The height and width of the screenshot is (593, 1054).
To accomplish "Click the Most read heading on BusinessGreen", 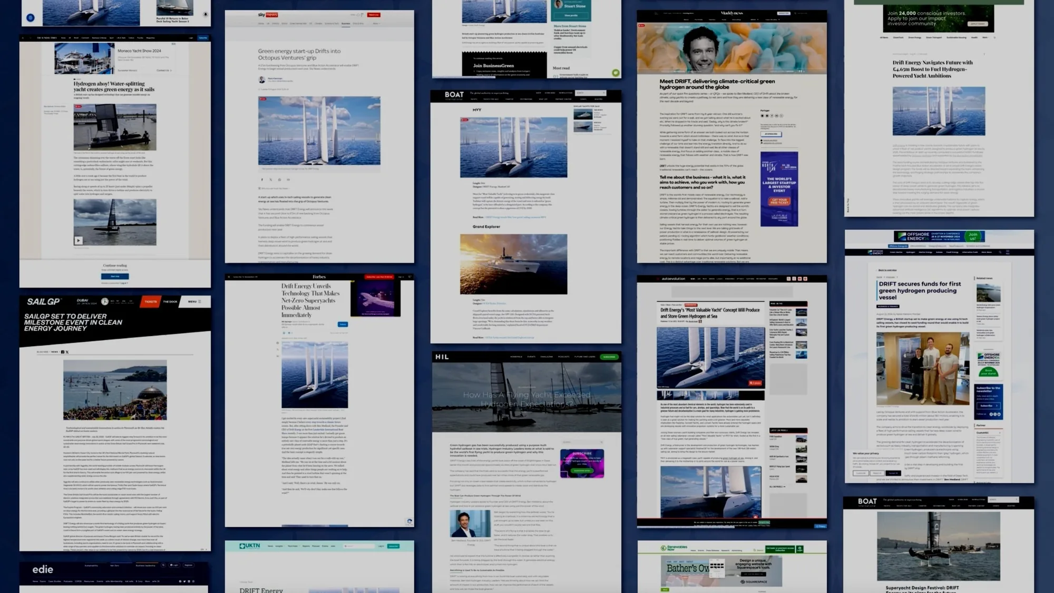I will point(561,68).
